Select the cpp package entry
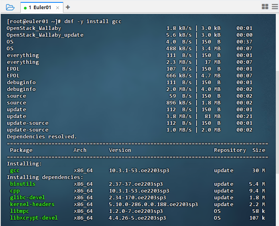 [x=14, y=191]
